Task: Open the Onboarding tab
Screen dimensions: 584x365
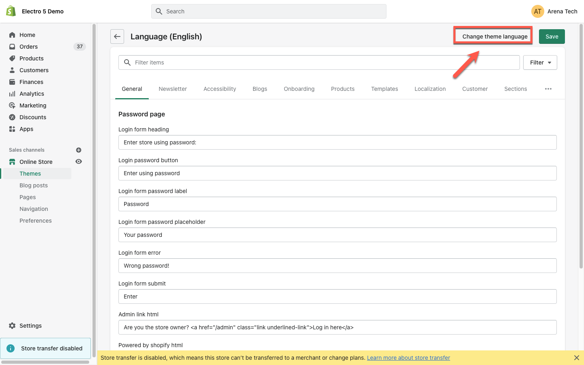Action: click(x=299, y=89)
